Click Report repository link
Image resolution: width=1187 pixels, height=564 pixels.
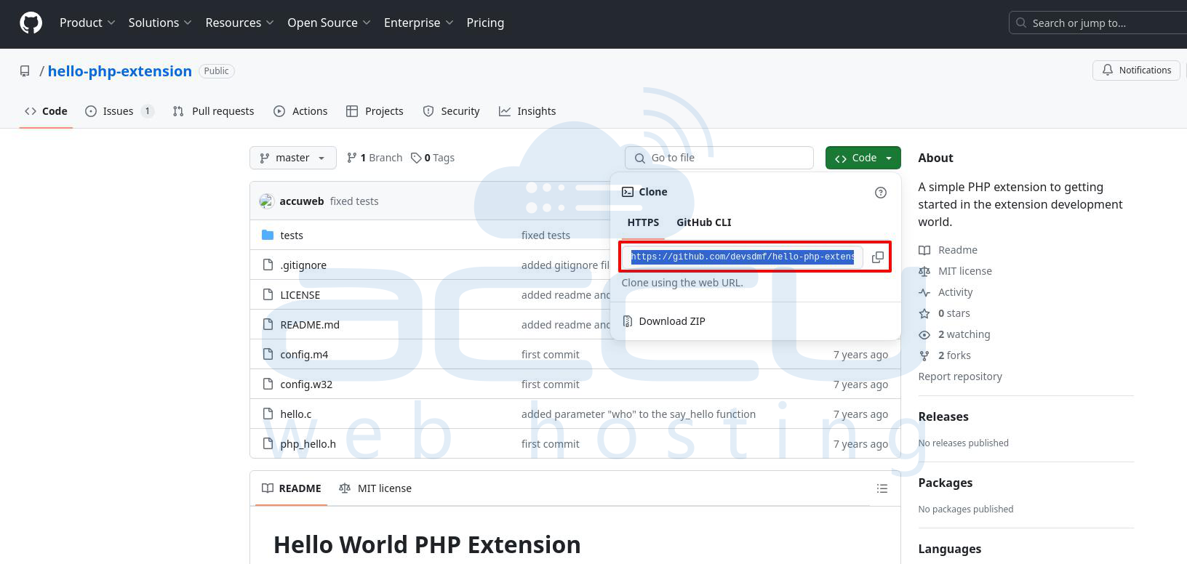coord(960,376)
